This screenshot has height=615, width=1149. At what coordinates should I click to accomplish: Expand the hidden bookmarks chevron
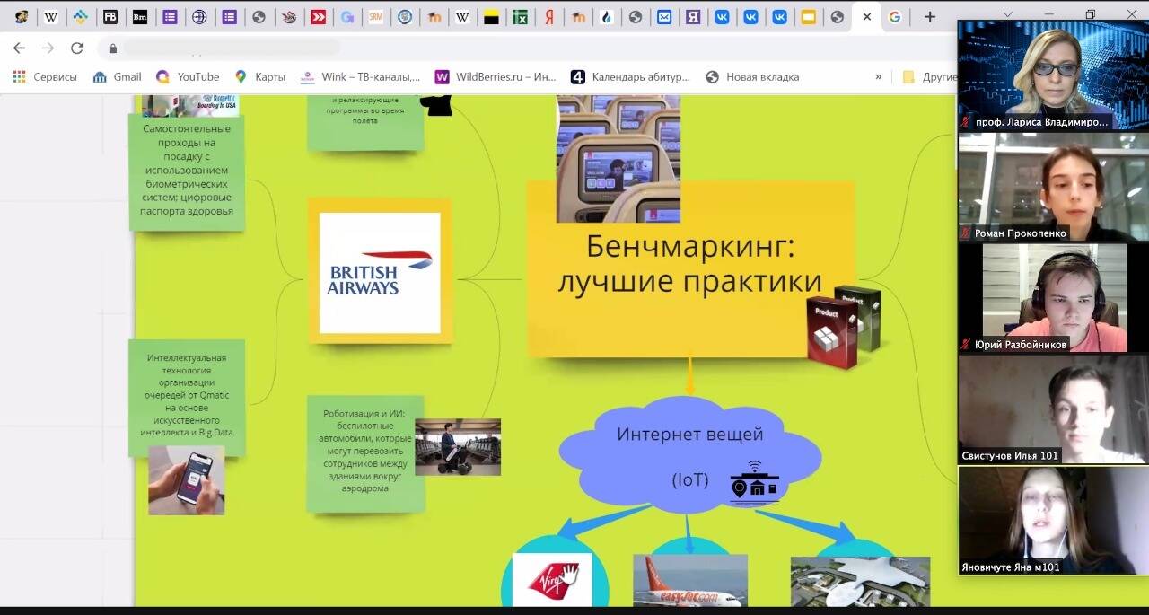click(879, 77)
